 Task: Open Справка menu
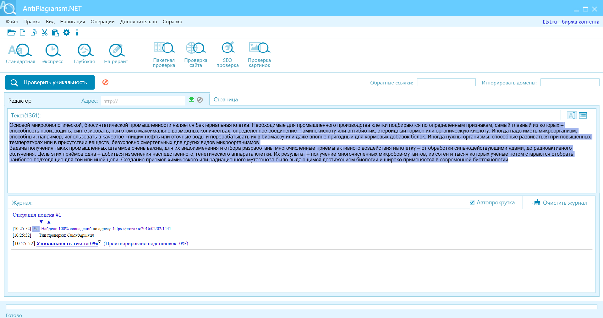(x=173, y=22)
